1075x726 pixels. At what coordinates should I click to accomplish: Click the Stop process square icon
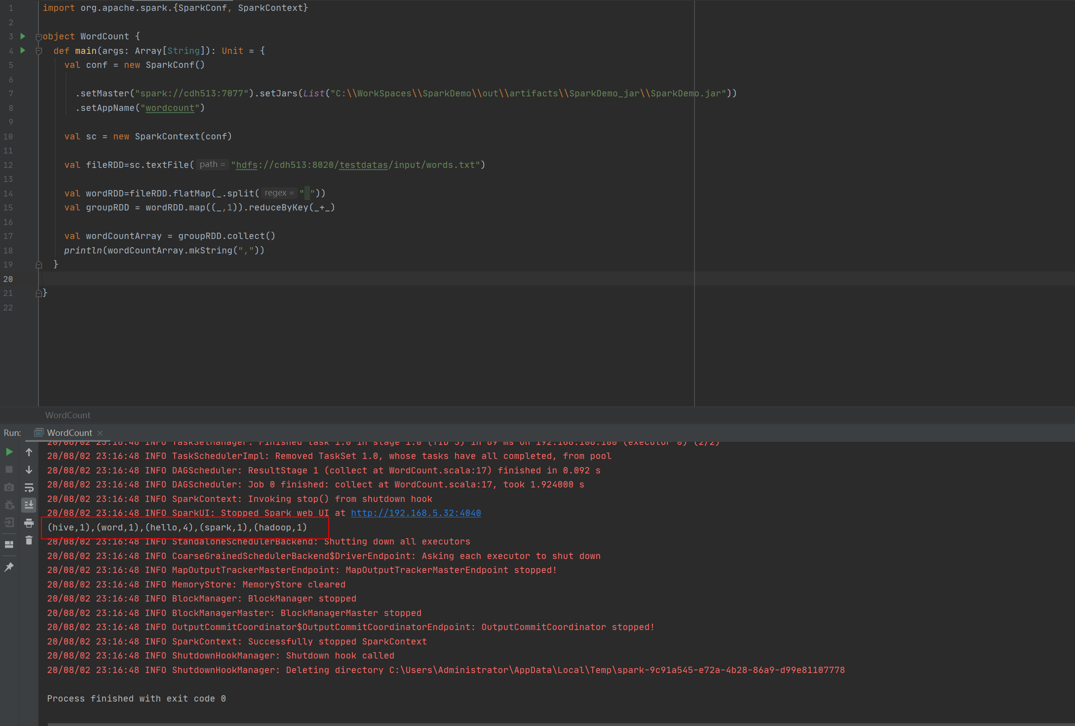tap(9, 470)
